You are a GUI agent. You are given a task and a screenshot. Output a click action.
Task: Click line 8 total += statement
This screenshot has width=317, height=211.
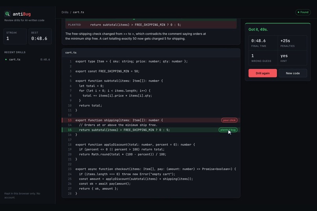point(117,95)
